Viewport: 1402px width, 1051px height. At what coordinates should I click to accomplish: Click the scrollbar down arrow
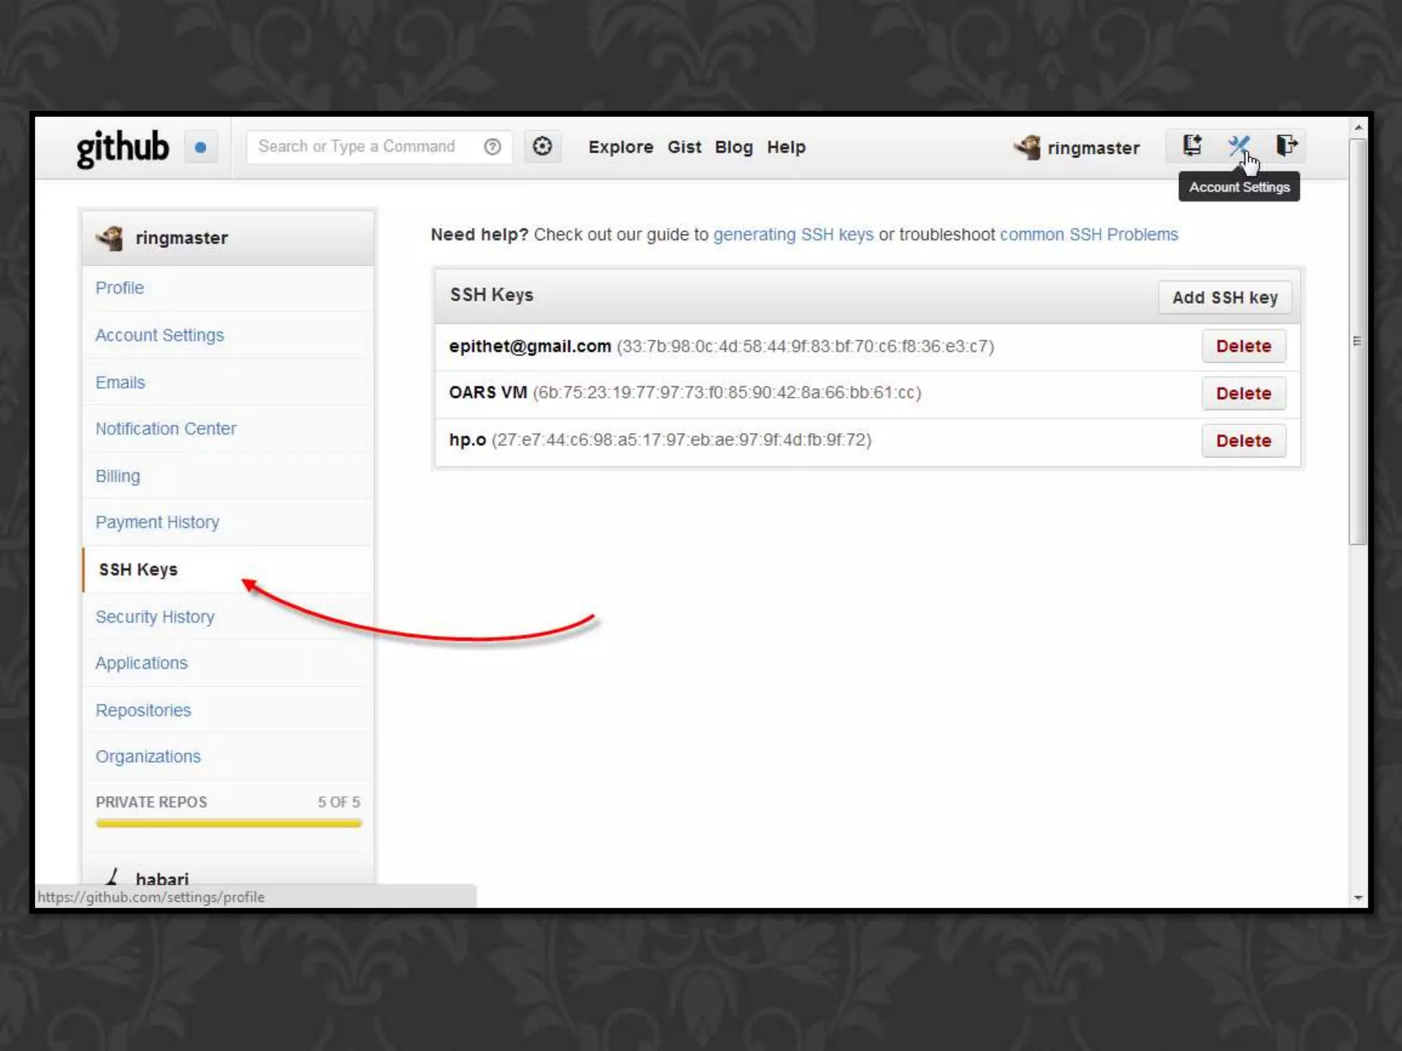tap(1358, 898)
